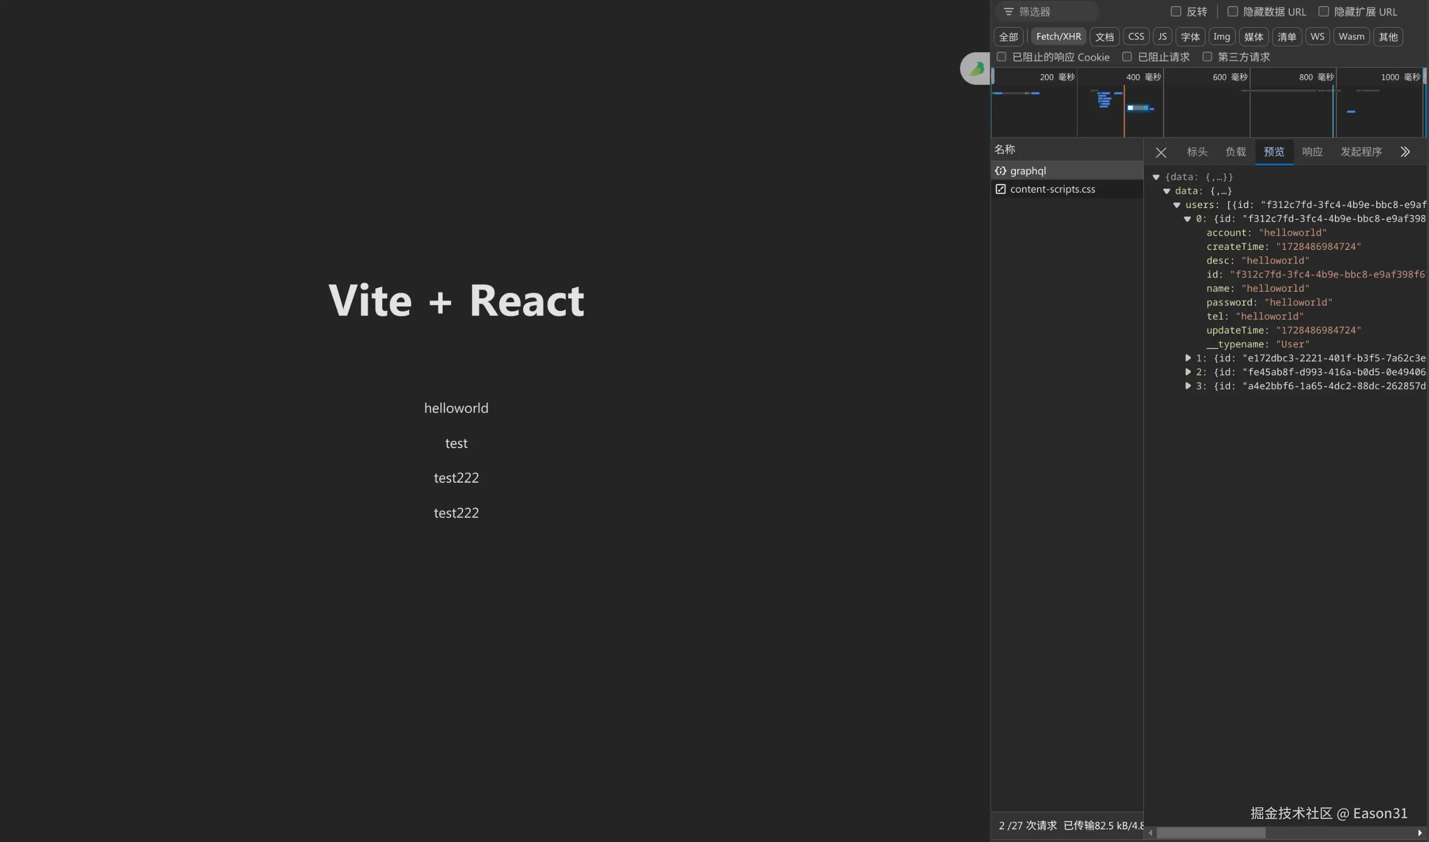
Task: Click content-scripts.css stylesheet file icon
Action: (x=1001, y=189)
